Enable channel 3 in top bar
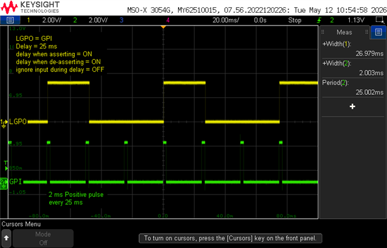Image resolution: width=387 pixels, height=248 pixels. coord(122,20)
